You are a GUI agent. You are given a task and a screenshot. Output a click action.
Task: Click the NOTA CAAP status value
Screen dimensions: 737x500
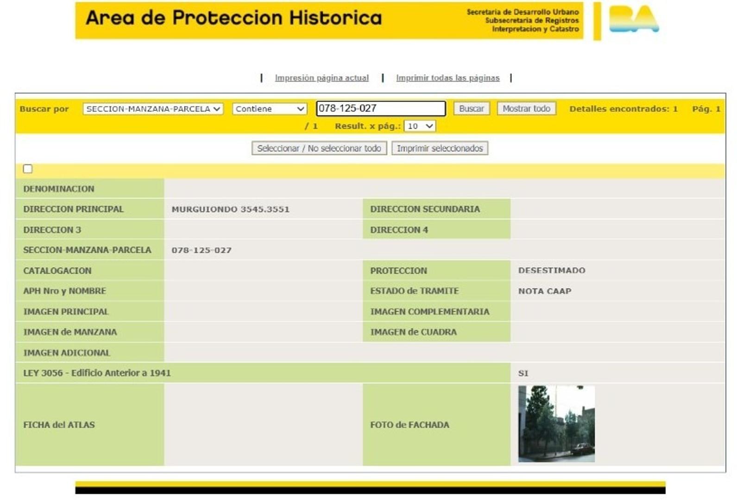point(544,291)
